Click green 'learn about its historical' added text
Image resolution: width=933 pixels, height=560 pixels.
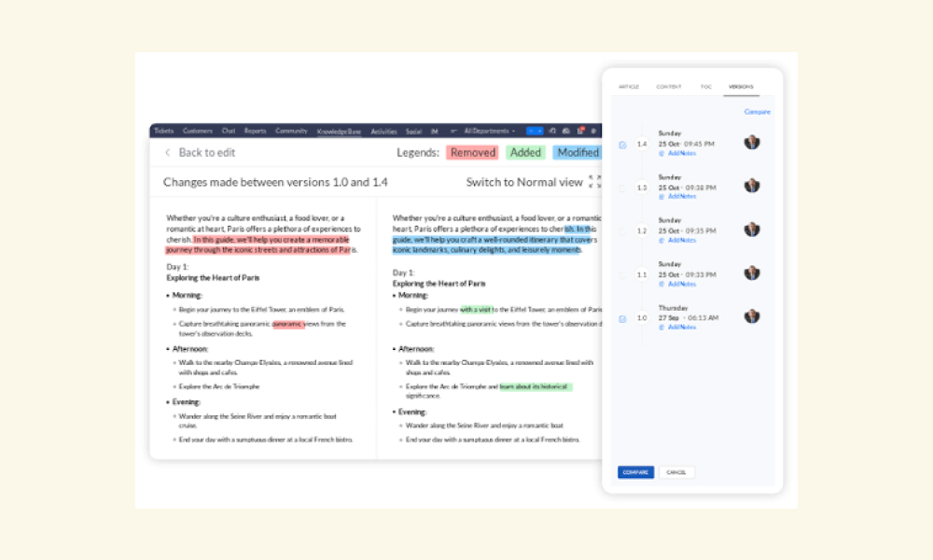pos(535,386)
